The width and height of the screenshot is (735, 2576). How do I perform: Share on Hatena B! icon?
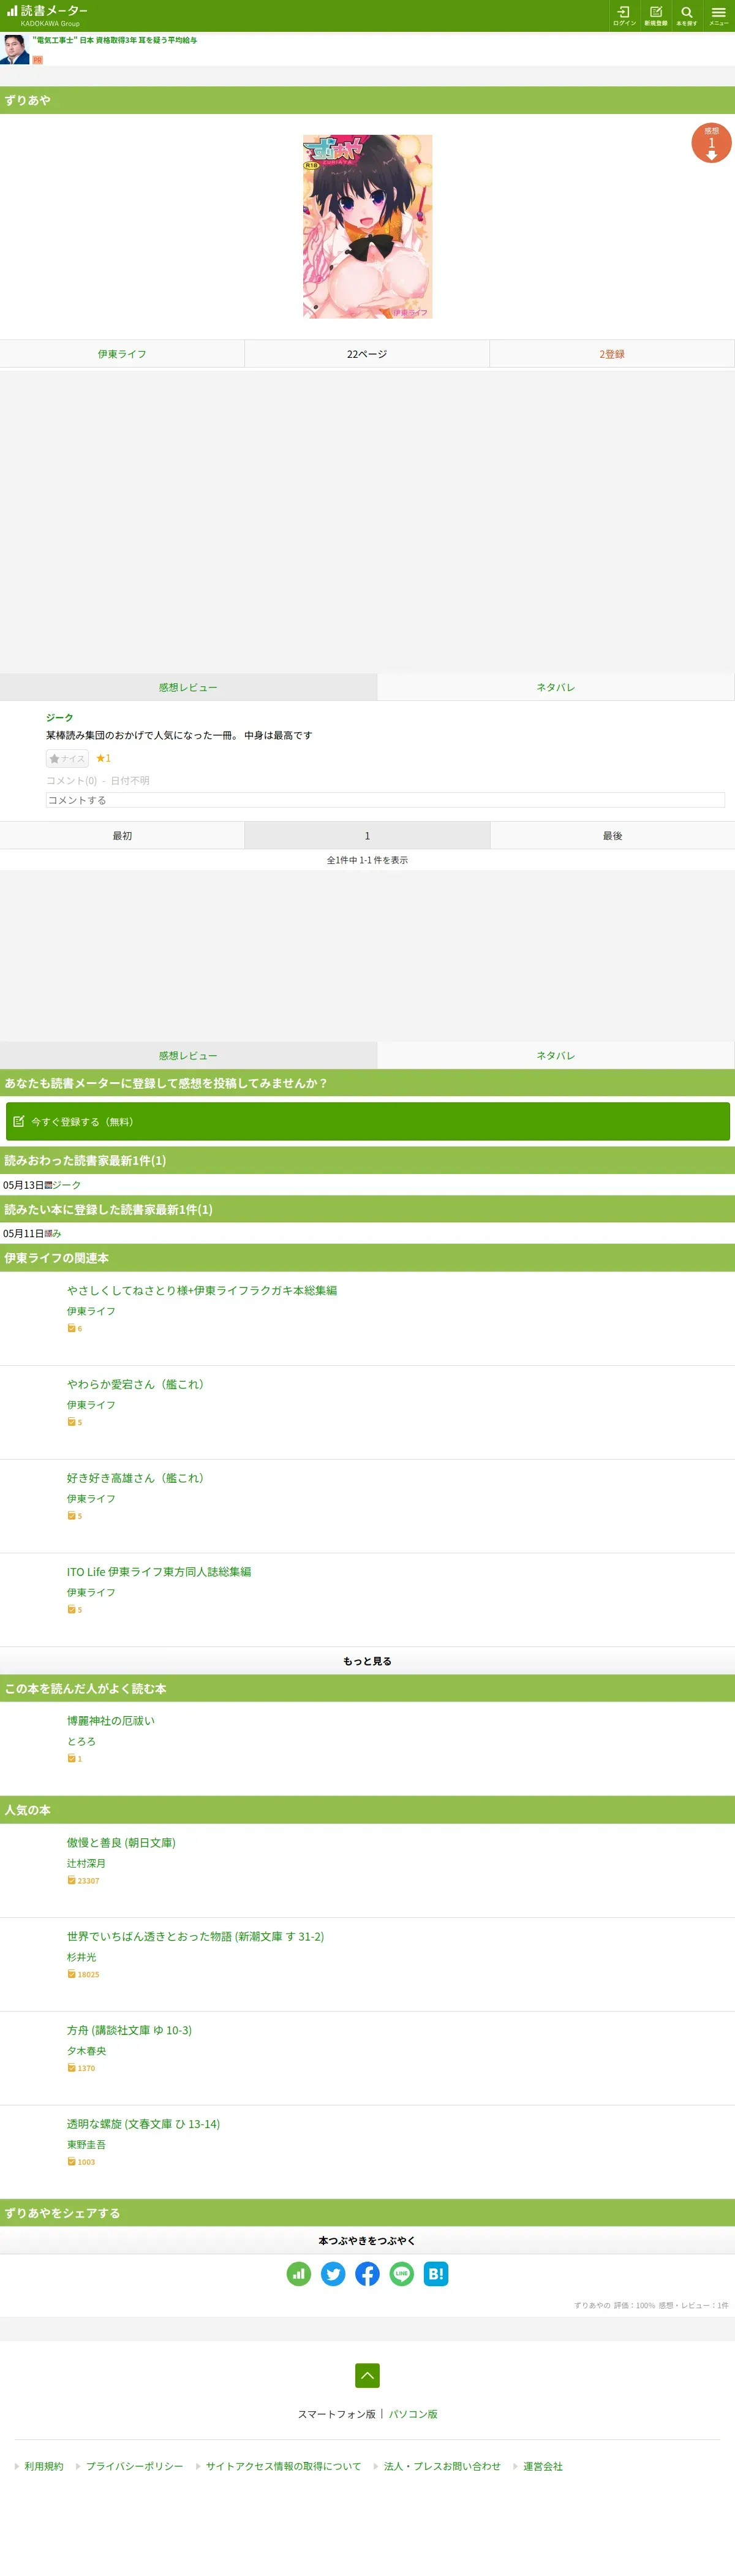click(x=436, y=2274)
